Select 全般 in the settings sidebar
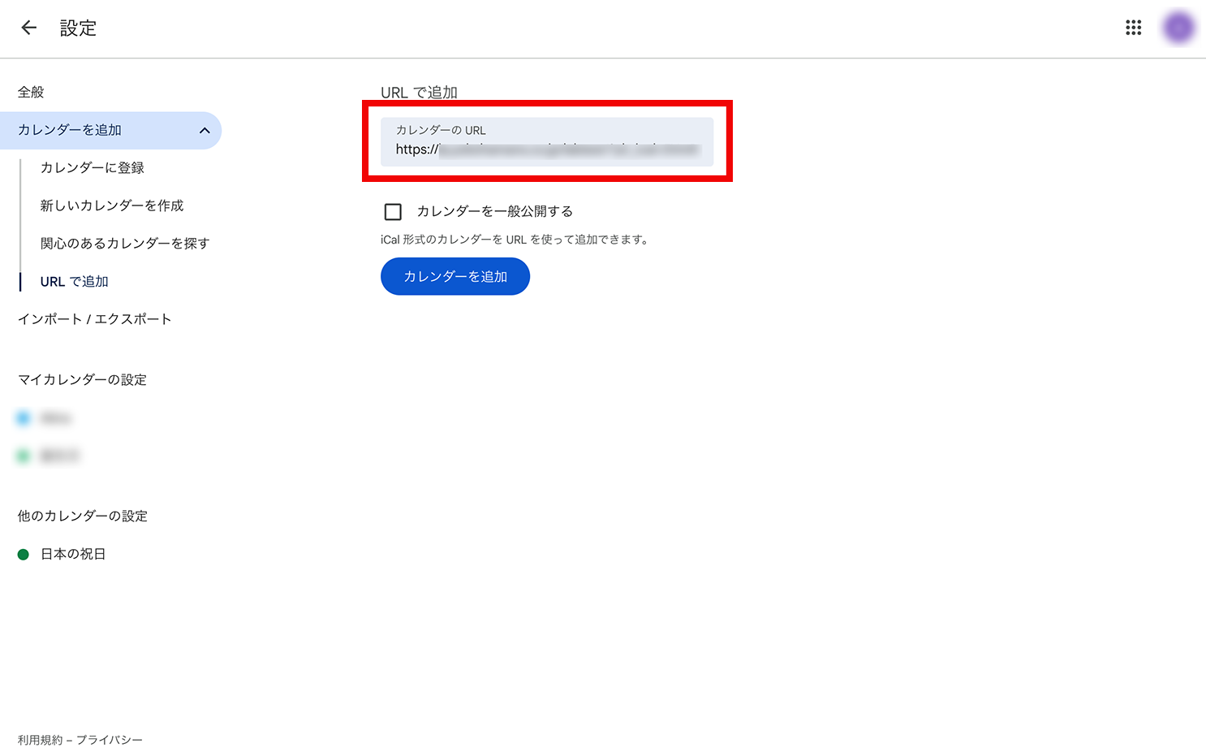The width and height of the screenshot is (1206, 748). tap(32, 93)
